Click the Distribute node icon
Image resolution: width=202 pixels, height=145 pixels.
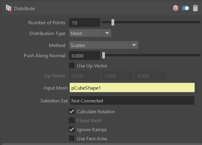8,8
